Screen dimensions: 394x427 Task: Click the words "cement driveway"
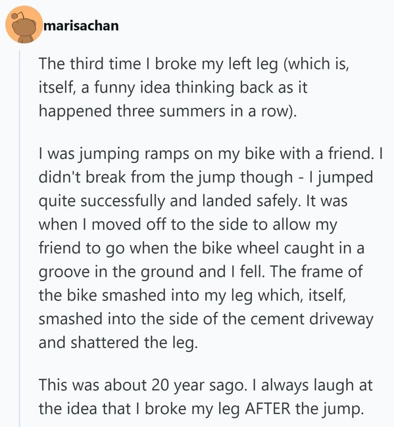coord(312,319)
